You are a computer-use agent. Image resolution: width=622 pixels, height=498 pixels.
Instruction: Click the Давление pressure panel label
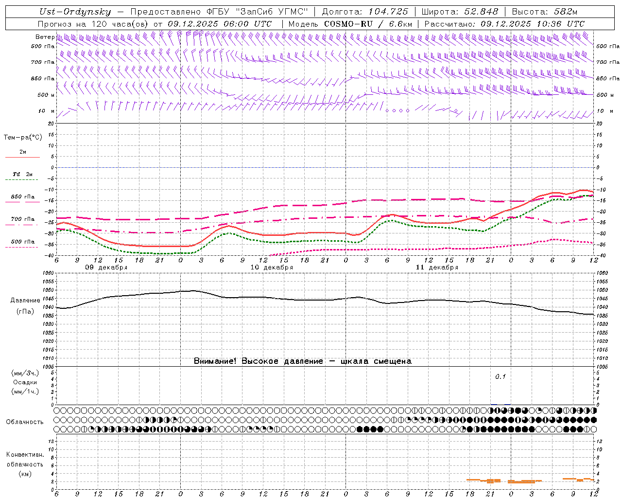[25, 301]
